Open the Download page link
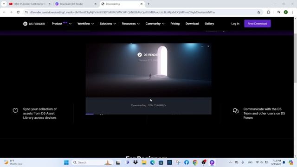The height and width of the screenshot is (167, 297). pos(192,24)
